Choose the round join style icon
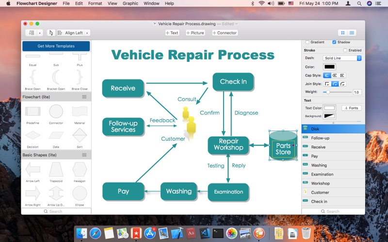This screenshot has width=388, height=242. (335, 84)
